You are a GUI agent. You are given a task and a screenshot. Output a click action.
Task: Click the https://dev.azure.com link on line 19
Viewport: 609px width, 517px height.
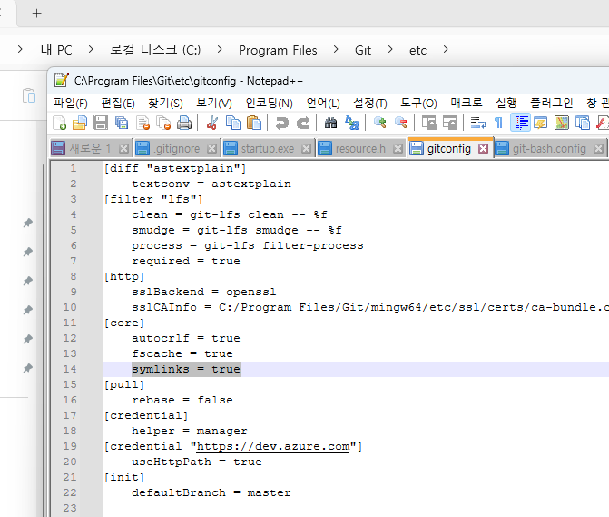(x=273, y=446)
